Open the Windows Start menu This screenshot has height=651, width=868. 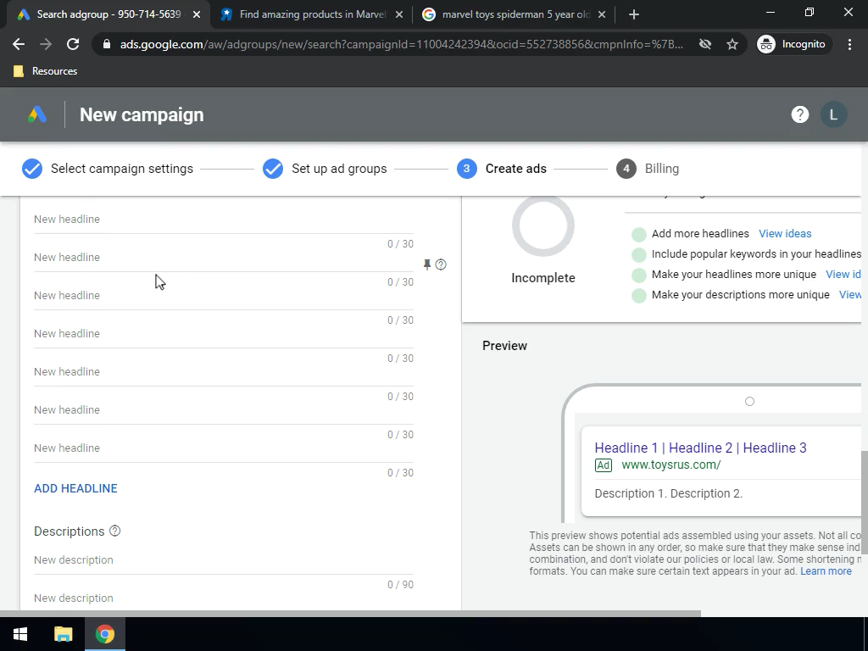(20, 634)
